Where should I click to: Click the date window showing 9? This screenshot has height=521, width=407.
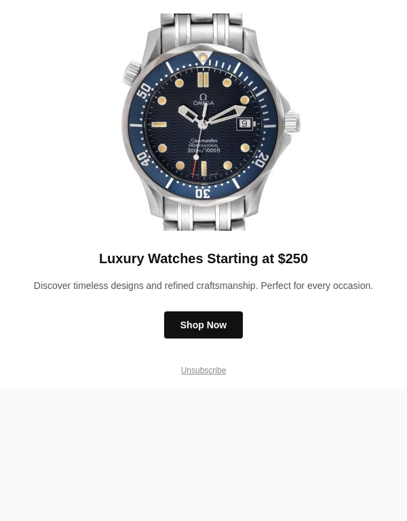pyautogui.click(x=244, y=123)
